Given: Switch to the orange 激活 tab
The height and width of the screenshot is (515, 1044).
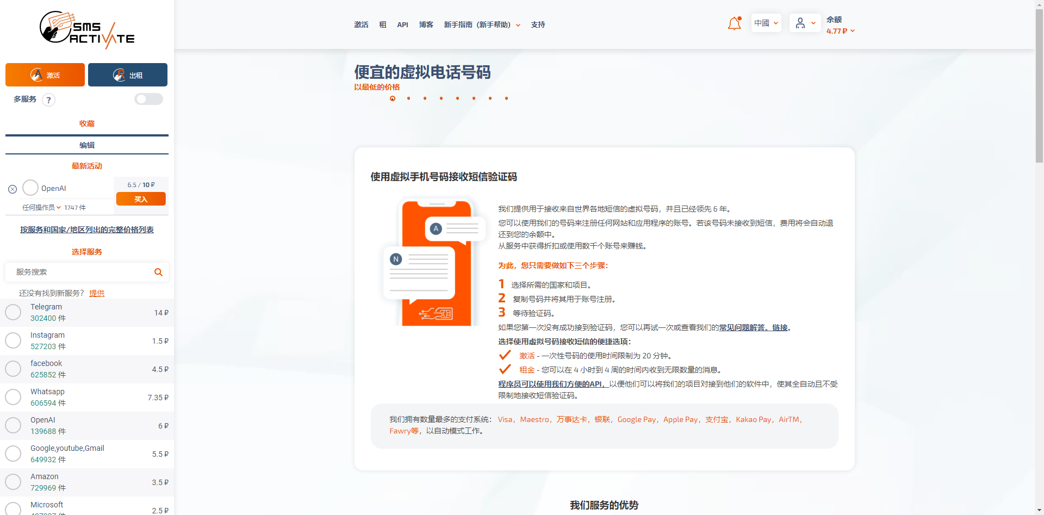Looking at the screenshot, I should (45, 75).
